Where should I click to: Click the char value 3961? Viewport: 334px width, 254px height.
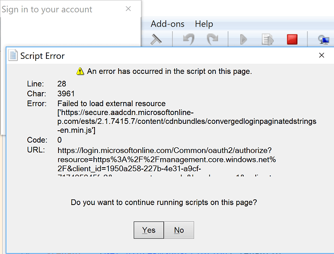[66, 94]
